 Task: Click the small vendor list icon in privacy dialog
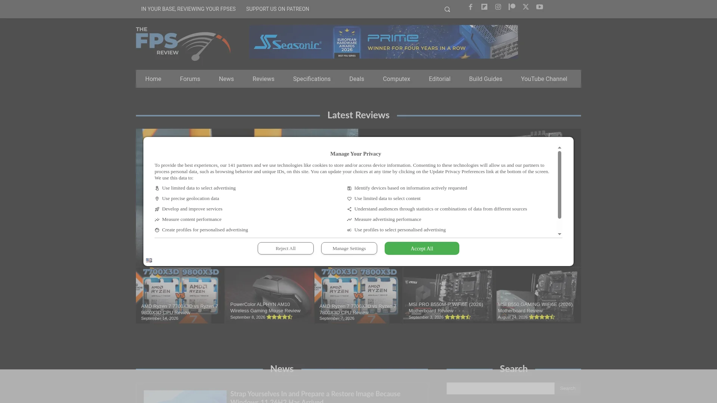[x=149, y=260]
